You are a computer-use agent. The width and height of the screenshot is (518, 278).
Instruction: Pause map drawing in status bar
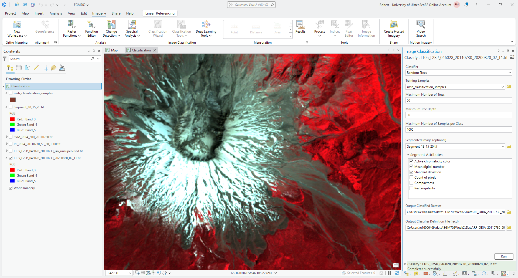click(x=389, y=273)
